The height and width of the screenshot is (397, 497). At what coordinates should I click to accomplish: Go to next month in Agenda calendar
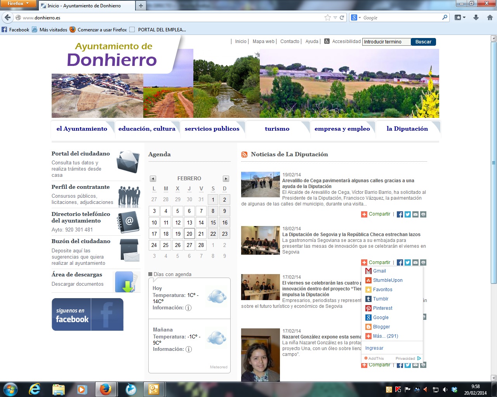(x=226, y=179)
